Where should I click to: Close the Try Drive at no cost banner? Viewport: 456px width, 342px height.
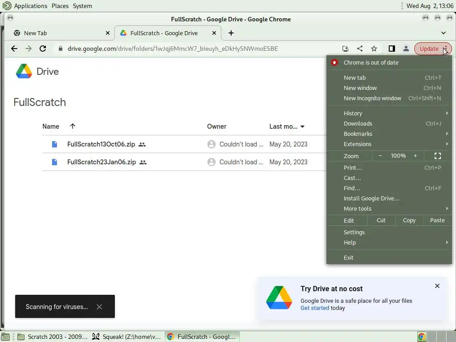point(437,286)
